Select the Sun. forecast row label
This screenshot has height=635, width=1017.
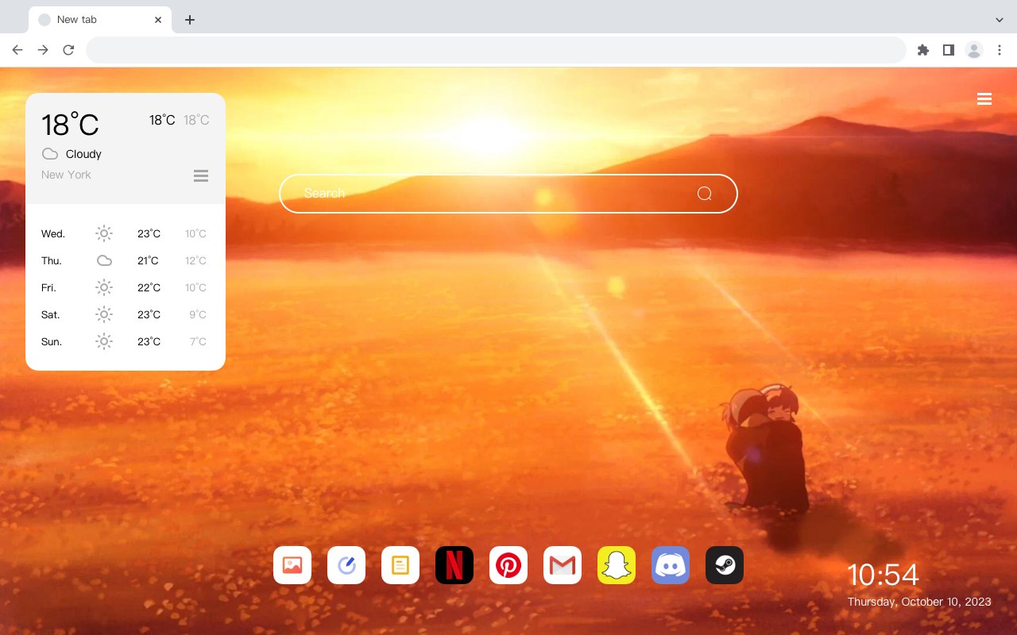[52, 341]
